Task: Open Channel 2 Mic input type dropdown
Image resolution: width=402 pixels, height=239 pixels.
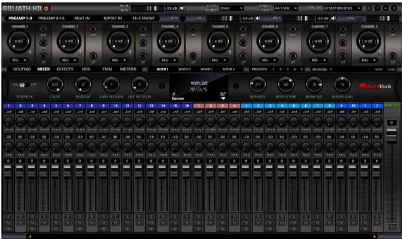Action: coord(69,60)
